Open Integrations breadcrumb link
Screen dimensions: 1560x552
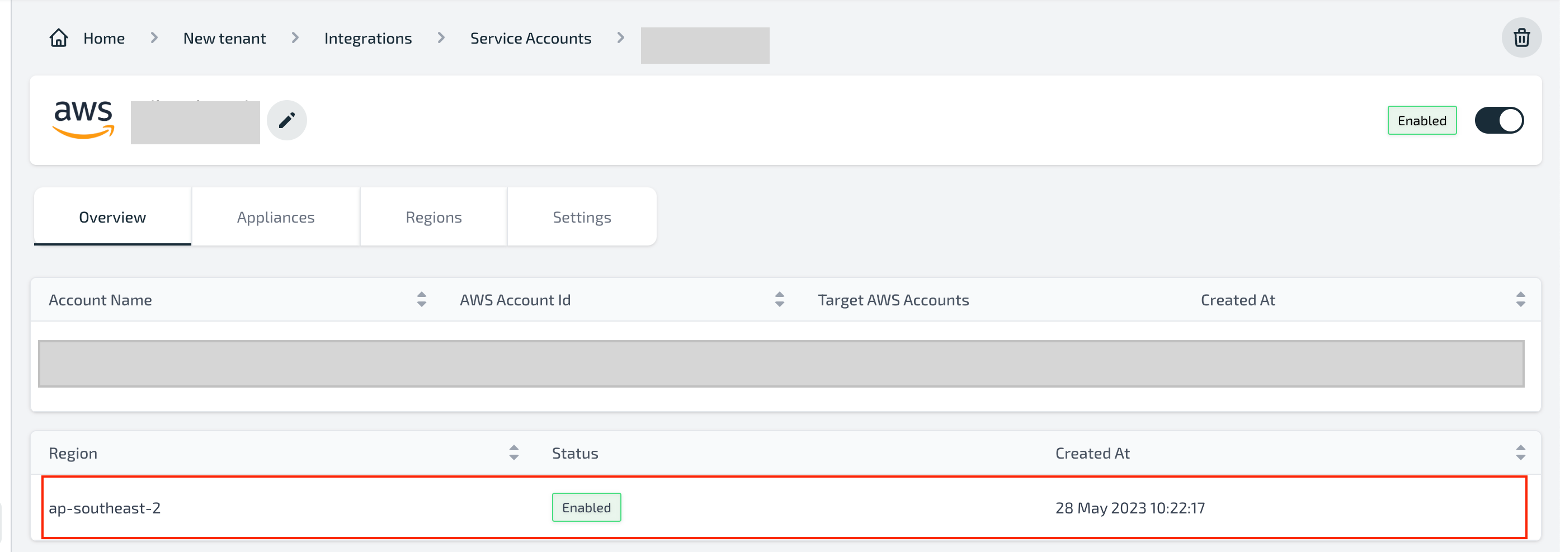point(367,39)
